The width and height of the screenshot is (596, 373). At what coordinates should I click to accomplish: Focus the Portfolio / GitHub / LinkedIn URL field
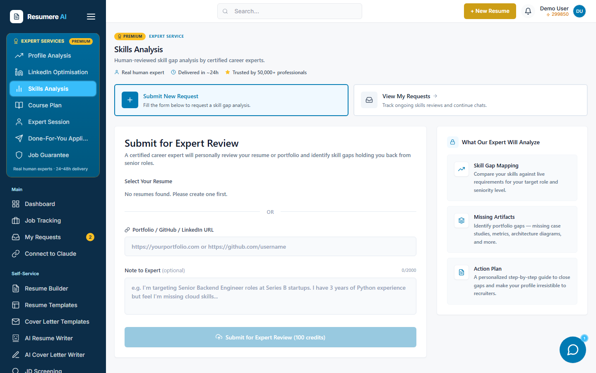[270, 247]
